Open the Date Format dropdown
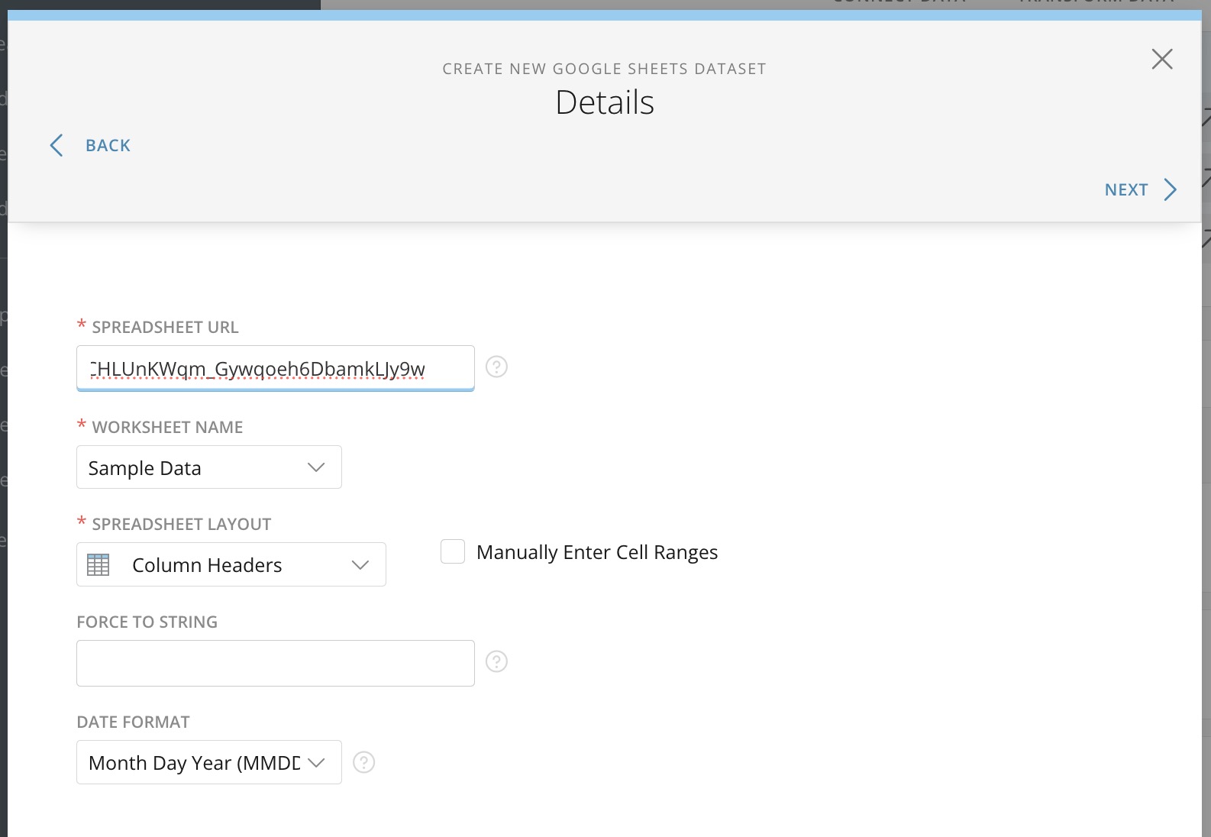Image resolution: width=1211 pixels, height=837 pixels. (208, 762)
